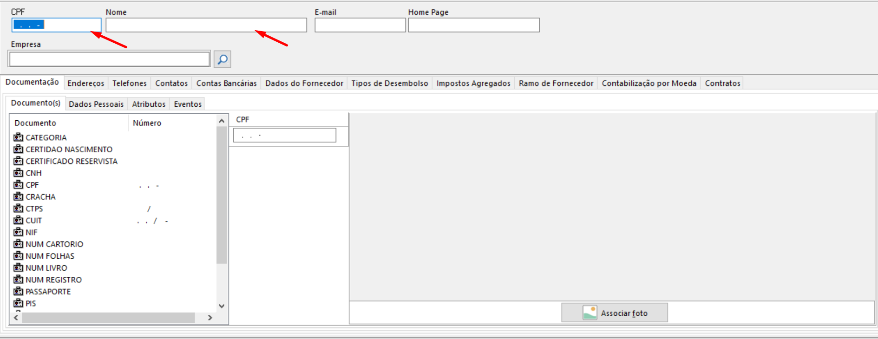Focus the top CPF input field

tap(56, 25)
